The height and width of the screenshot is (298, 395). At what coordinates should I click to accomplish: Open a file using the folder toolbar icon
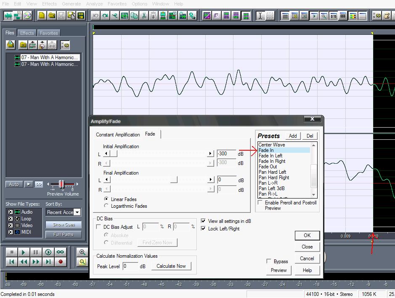click(x=52, y=16)
